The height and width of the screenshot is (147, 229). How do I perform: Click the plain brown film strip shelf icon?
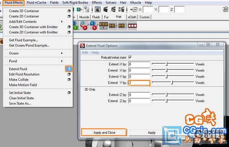pos(122,26)
